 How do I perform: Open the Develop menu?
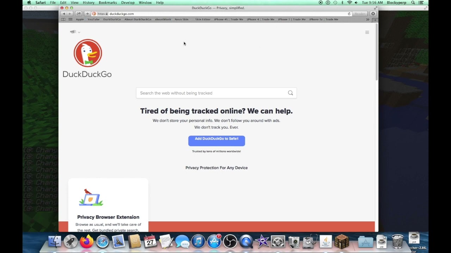128,2
